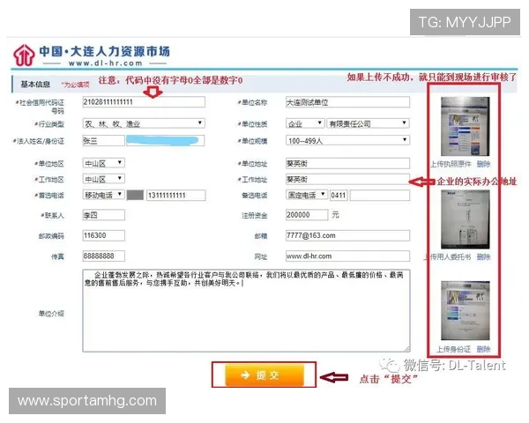The image size is (529, 423).
Task: Click the 上传执照原件 upload link
Action: point(451,164)
